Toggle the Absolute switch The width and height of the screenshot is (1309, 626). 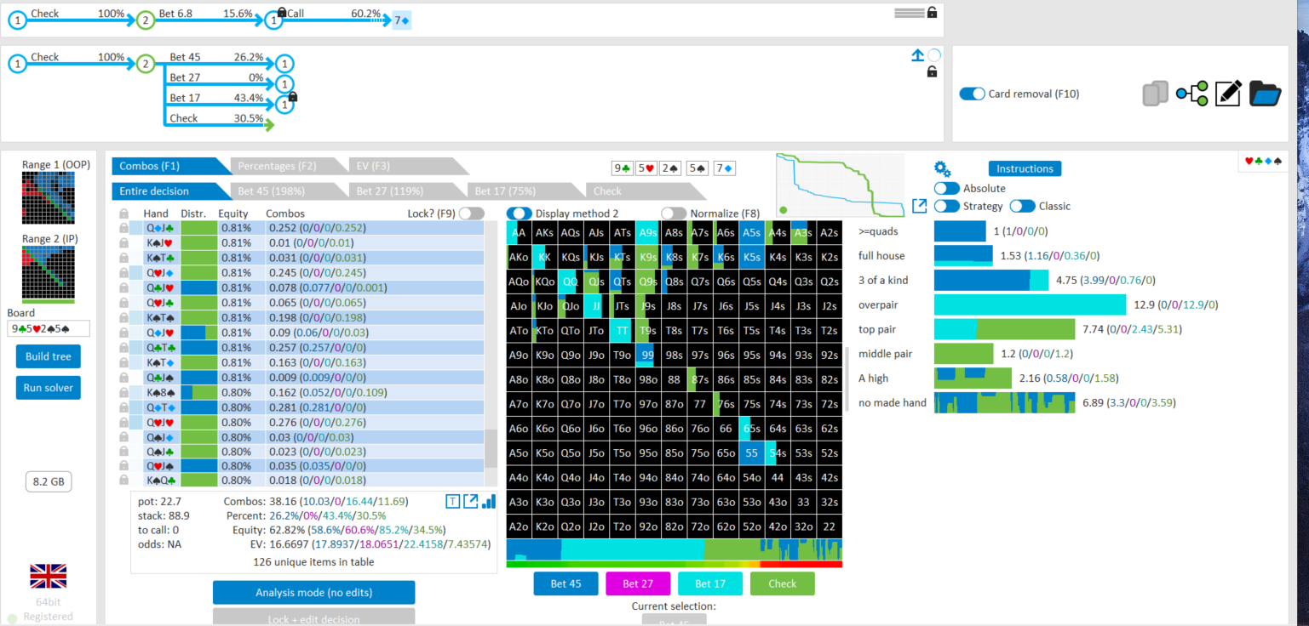click(x=947, y=188)
